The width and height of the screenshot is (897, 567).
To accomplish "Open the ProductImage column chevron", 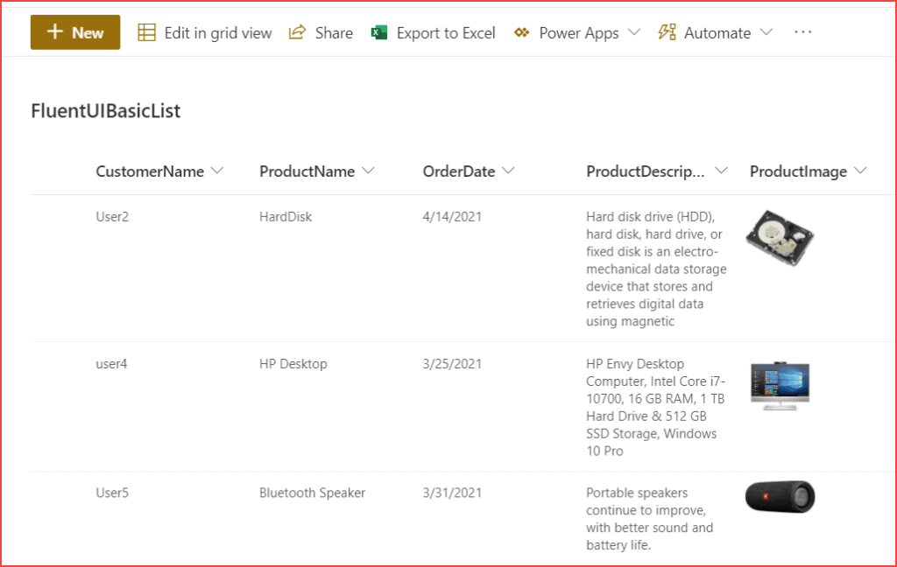I will click(x=860, y=171).
